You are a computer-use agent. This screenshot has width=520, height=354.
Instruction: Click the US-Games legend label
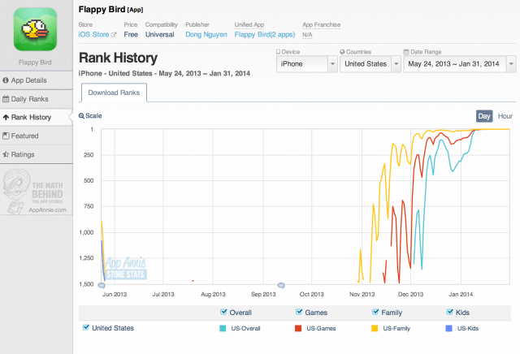point(321,329)
